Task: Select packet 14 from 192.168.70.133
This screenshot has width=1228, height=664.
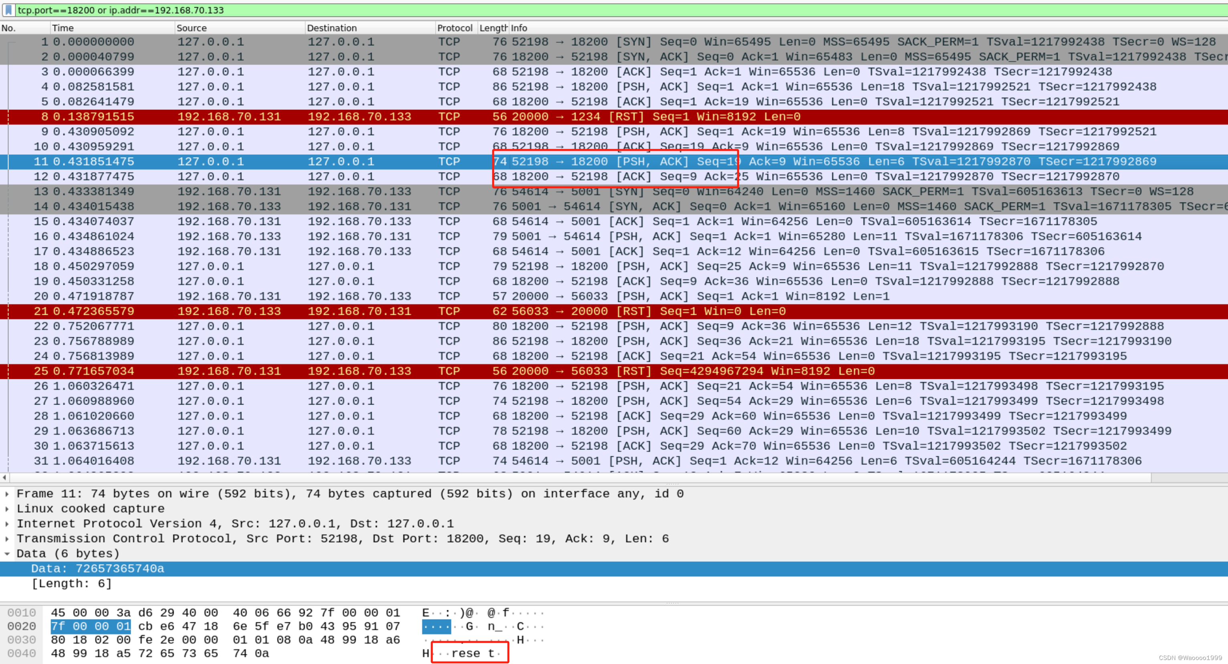Action: pos(614,206)
